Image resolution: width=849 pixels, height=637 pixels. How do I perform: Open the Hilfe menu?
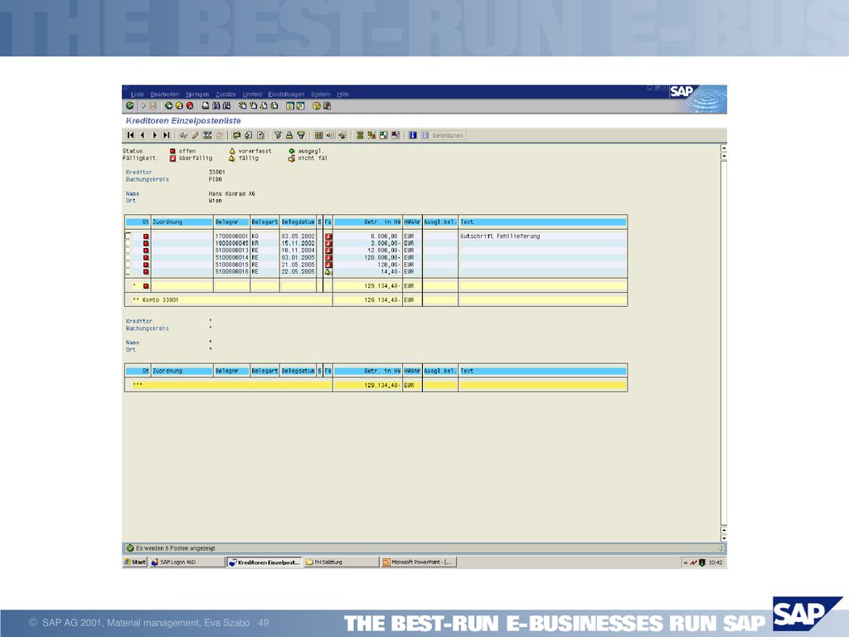(x=342, y=95)
